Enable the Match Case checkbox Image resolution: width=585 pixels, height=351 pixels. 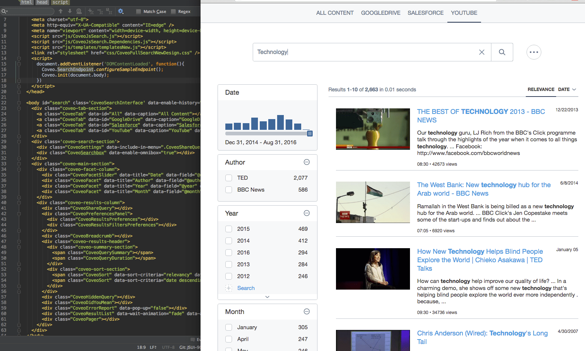tap(139, 11)
